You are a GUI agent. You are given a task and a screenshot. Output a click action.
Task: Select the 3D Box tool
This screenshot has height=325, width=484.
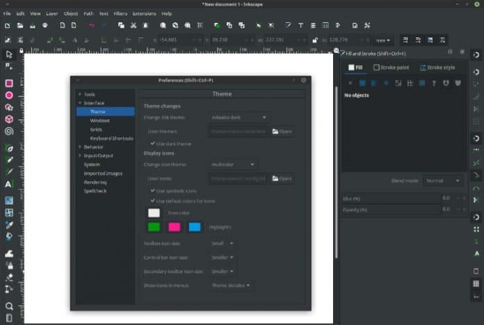tap(9, 119)
